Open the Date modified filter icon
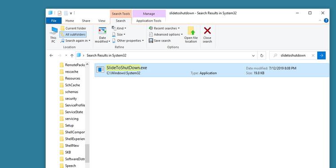This screenshot has height=168, width=336. [x=103, y=31]
